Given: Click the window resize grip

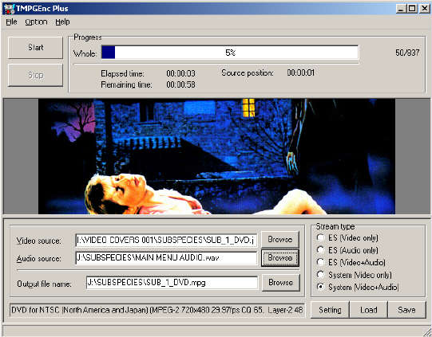Looking at the screenshot, I should (x=426, y=331).
